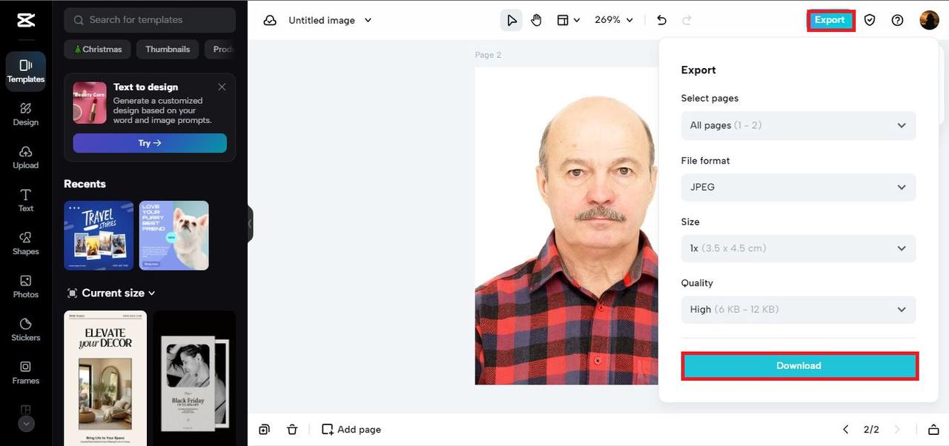Select the Thumbnails template tag

pos(168,50)
